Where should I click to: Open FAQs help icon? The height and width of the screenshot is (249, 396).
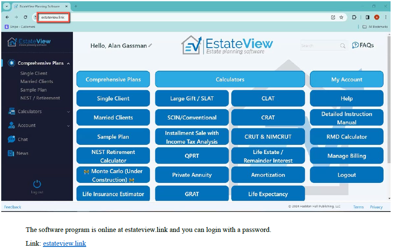pyautogui.click(x=363, y=45)
